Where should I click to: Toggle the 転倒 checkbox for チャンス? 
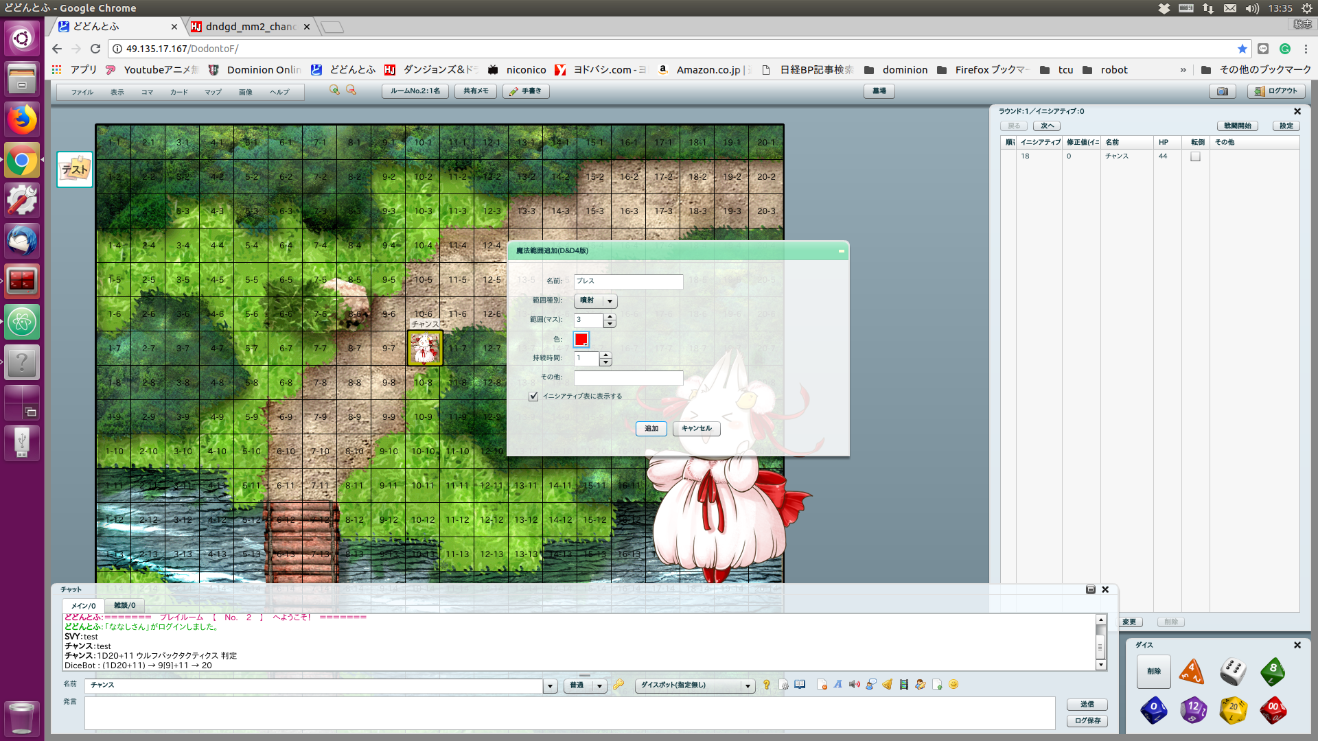click(1195, 156)
